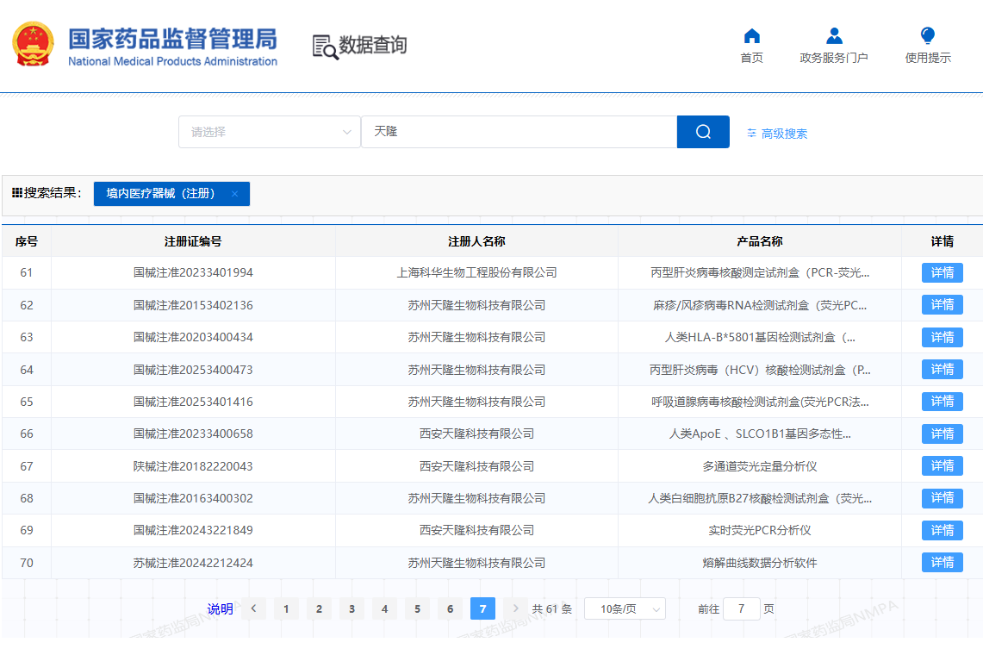Open the 首页 home icon
Viewport: 983px width, 655px height.
(751, 36)
